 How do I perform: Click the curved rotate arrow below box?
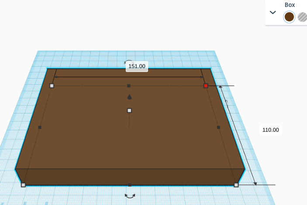click(x=130, y=196)
